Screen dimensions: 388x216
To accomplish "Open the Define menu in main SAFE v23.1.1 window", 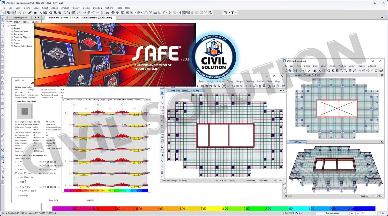I will (x=27, y=8).
